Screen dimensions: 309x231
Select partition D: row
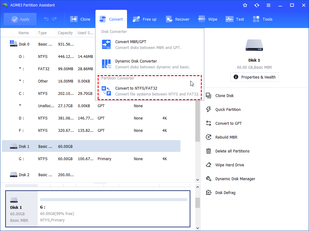coord(91,118)
